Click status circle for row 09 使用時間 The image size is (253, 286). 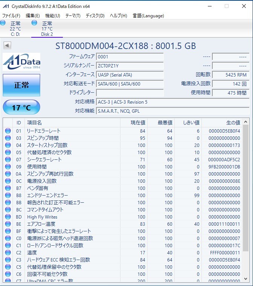(x=8, y=167)
